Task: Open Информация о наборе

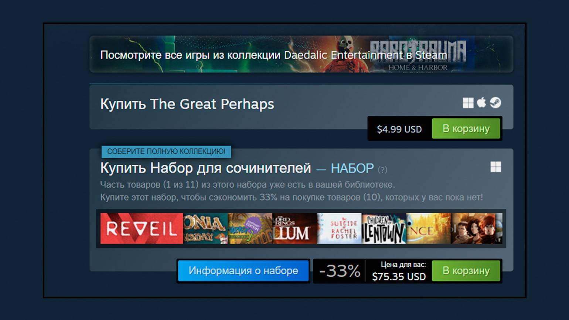Action: point(243,271)
